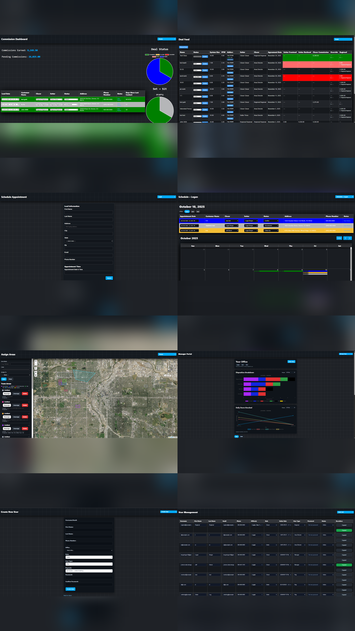
Task: Zoom in on the Assign Areas map
Action: pos(36,361)
